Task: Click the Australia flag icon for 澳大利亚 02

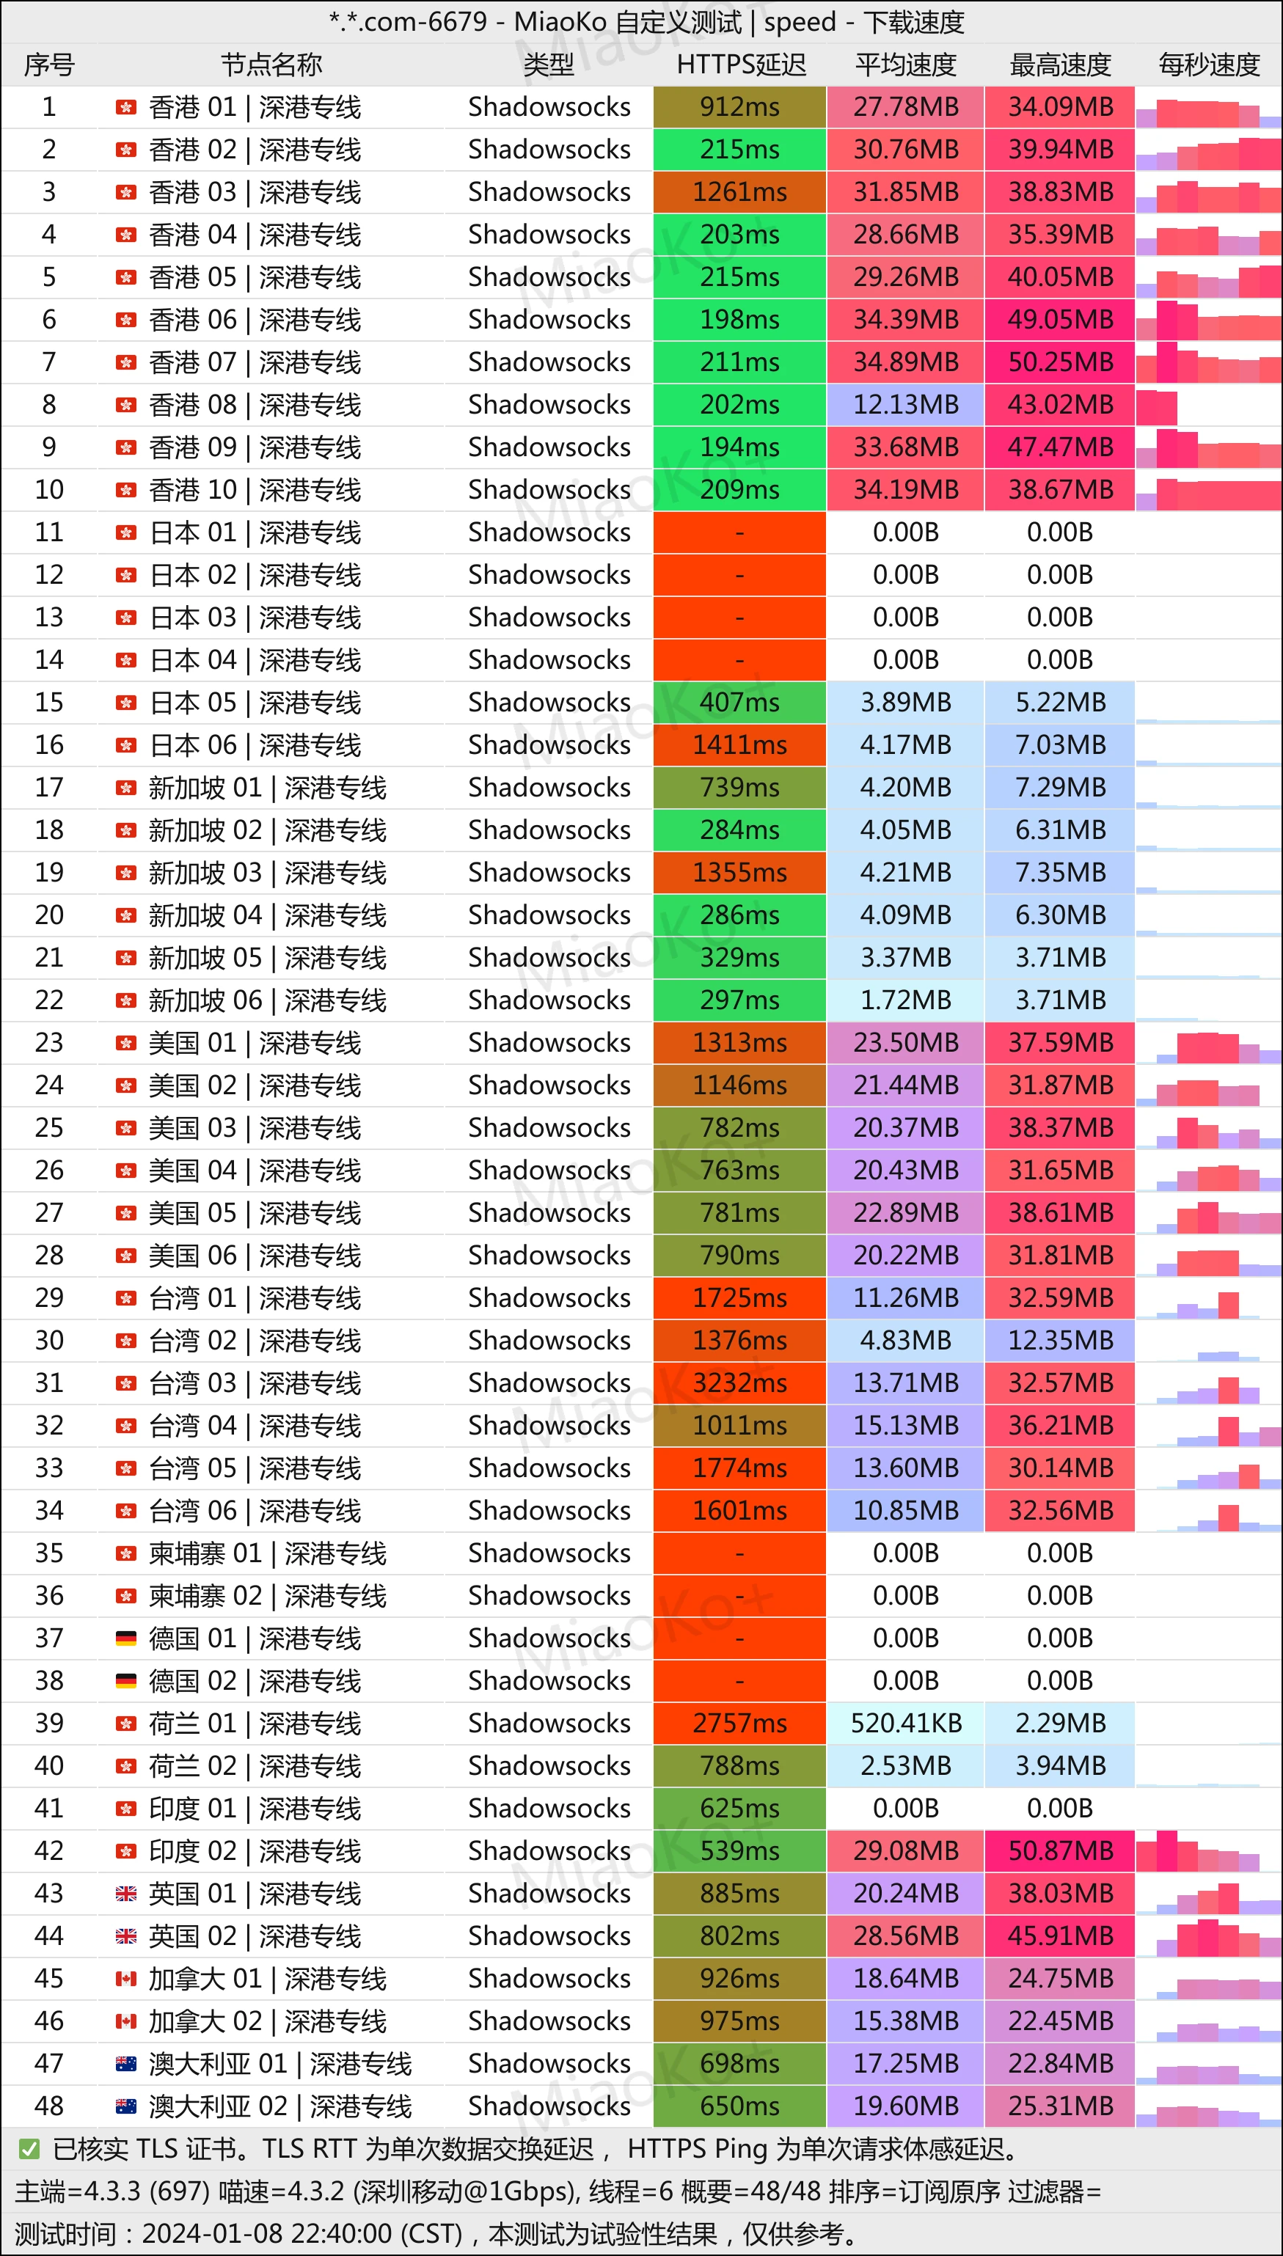Action: [x=126, y=2106]
